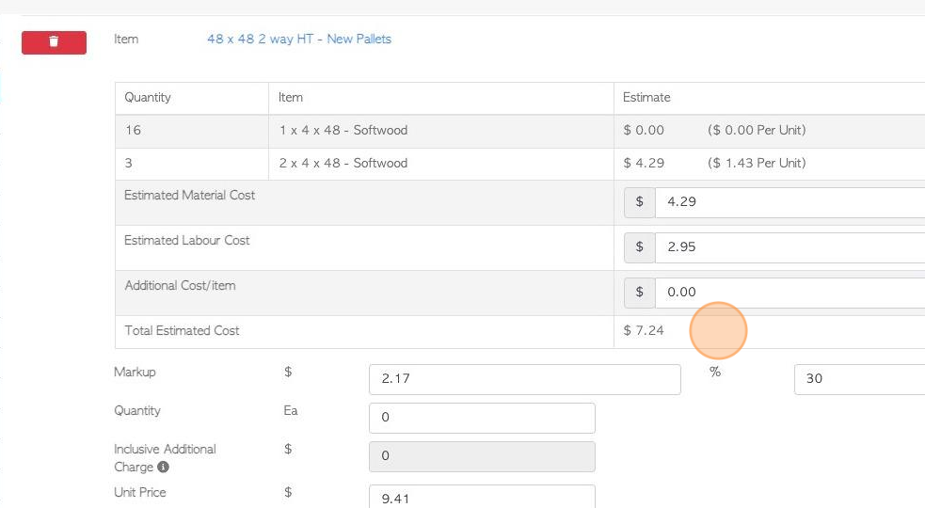Click the Total Estimated Cost value $ 7.24
Image resolution: width=925 pixels, height=508 pixels.
644,331
